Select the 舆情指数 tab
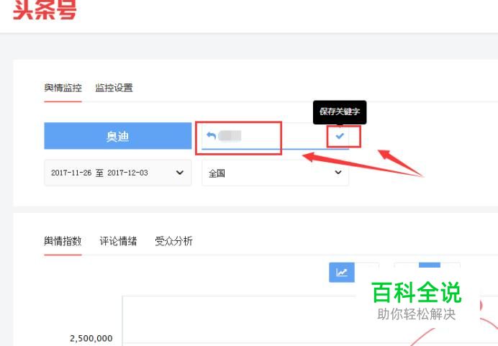 tap(63, 241)
